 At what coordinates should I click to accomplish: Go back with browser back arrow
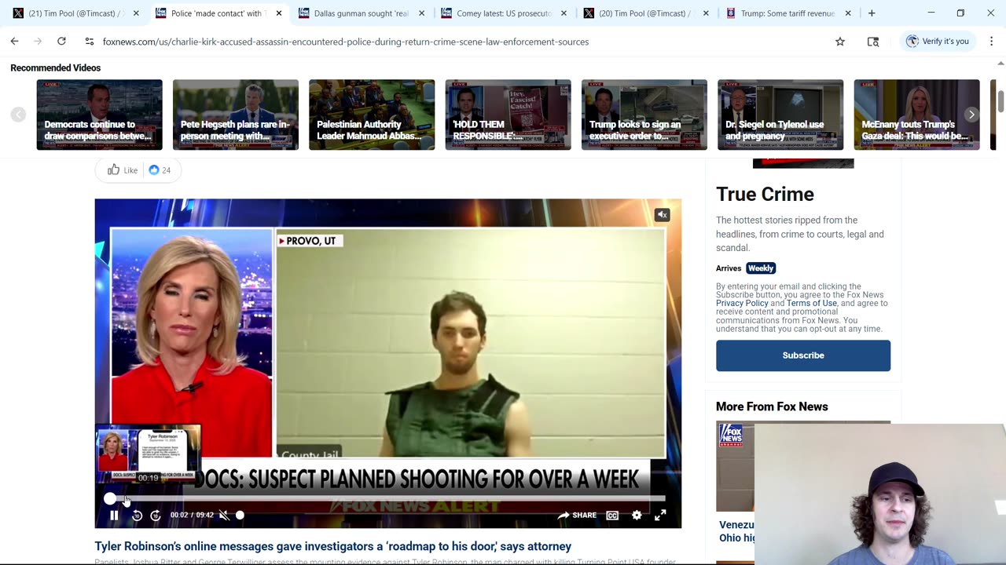point(14,42)
